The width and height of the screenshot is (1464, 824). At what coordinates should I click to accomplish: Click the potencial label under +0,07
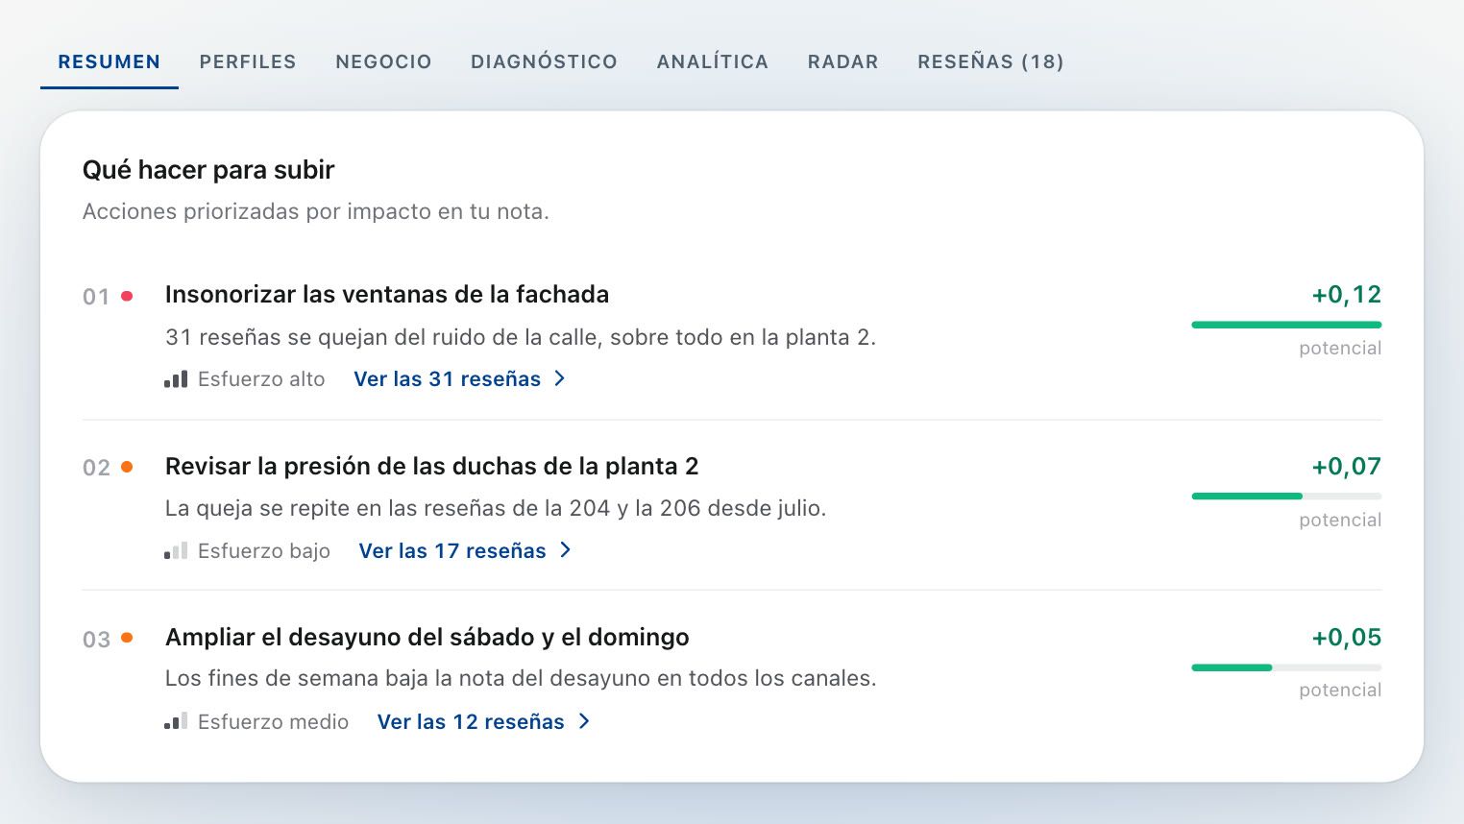click(1340, 521)
